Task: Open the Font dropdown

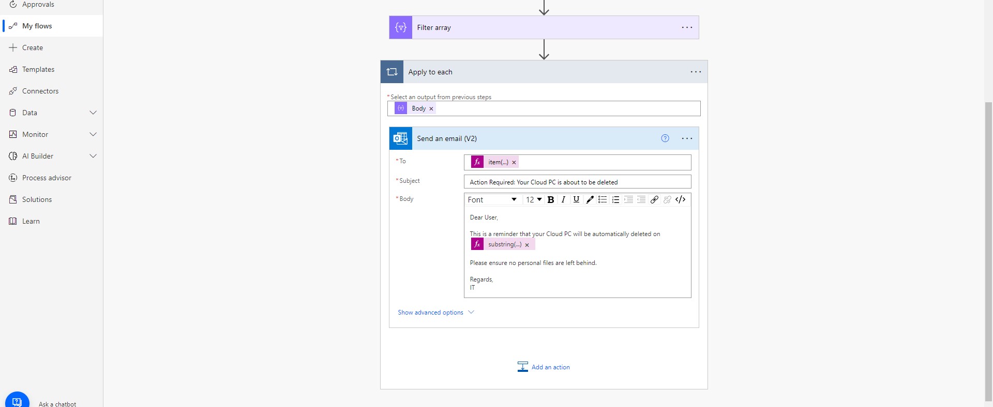Action: pos(492,200)
